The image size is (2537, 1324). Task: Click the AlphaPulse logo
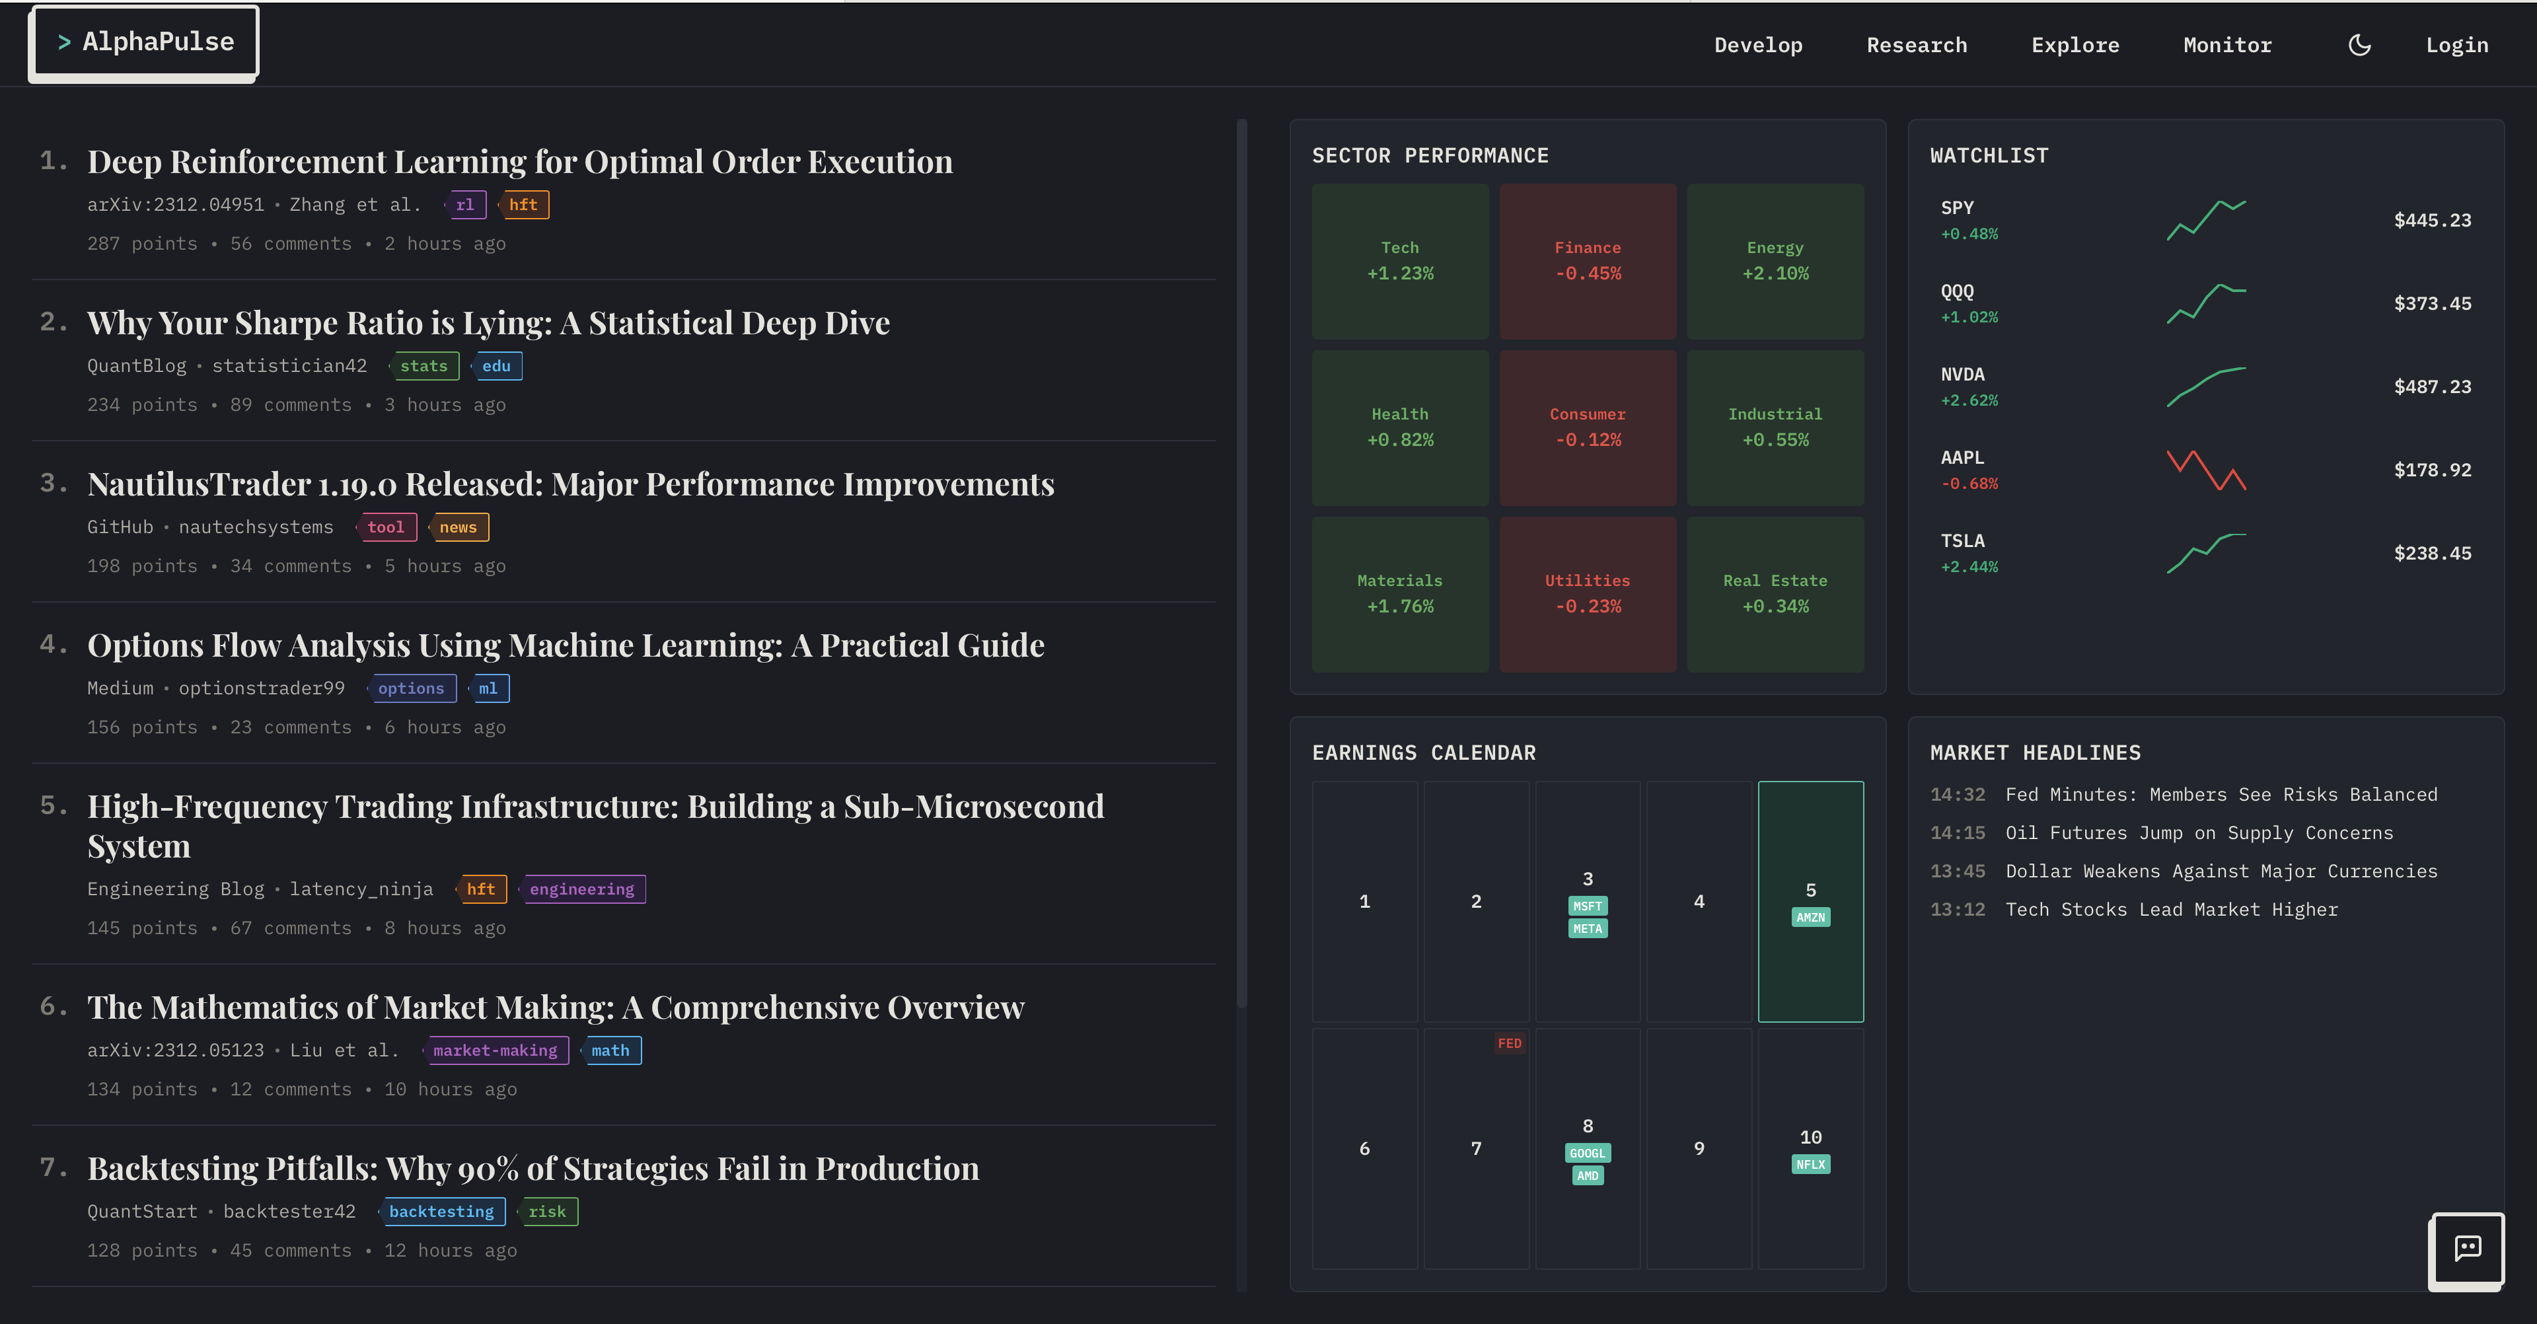145,42
